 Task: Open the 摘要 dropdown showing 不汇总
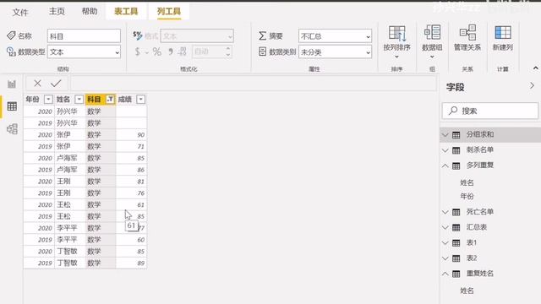coord(335,36)
